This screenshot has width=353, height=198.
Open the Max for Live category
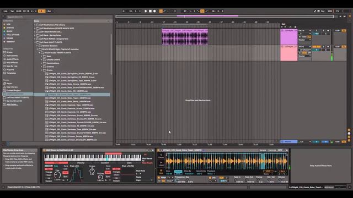[12, 66]
